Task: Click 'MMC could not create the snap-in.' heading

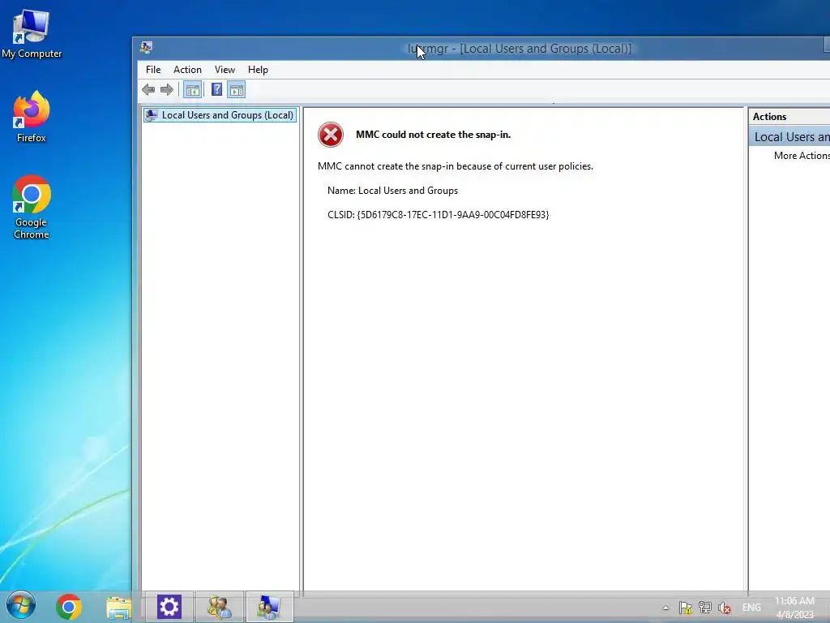Action: point(433,135)
